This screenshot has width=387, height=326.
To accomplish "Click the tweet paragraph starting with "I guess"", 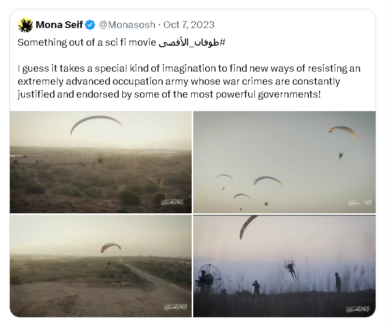I will [x=189, y=81].
